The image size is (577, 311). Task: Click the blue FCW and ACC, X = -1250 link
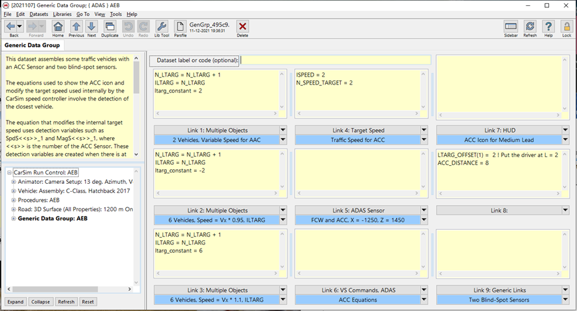[x=358, y=220]
